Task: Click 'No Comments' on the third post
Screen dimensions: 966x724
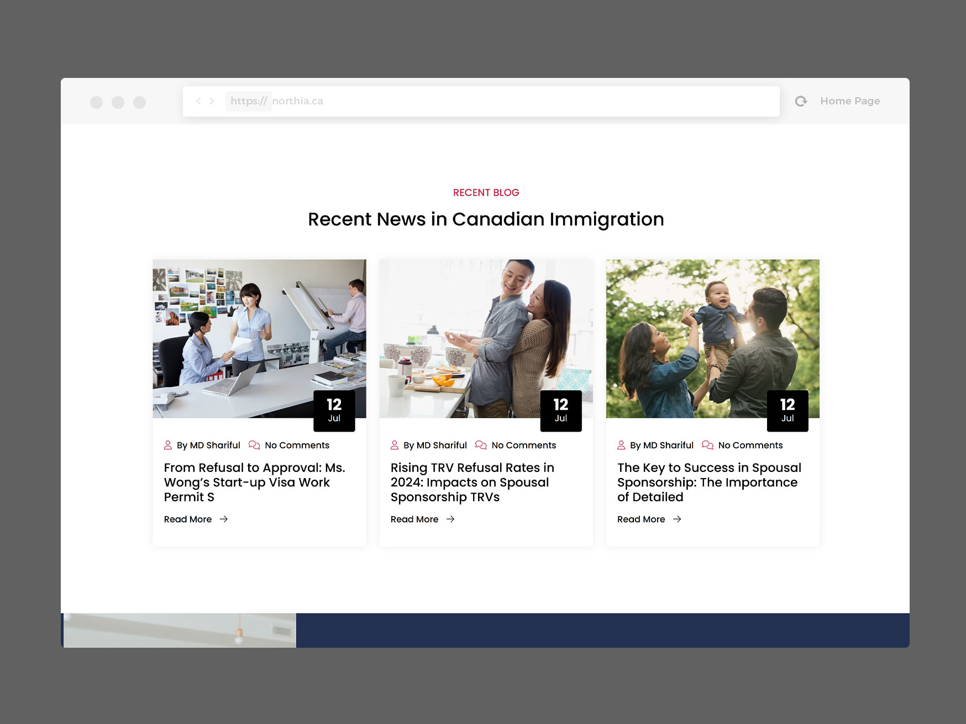Action: (x=750, y=445)
